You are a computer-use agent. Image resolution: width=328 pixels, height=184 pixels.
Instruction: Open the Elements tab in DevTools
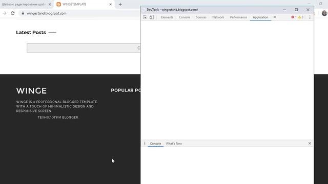(167, 17)
